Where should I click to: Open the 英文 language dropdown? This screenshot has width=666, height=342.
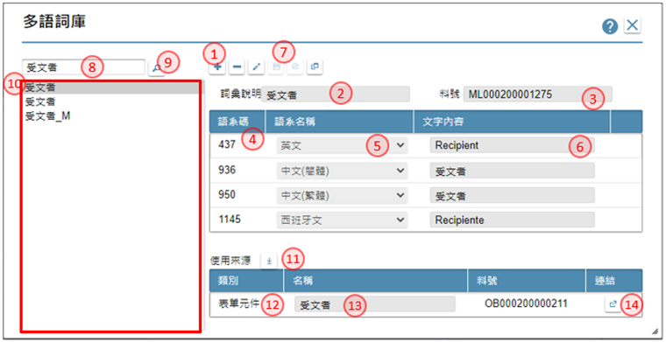(342, 145)
